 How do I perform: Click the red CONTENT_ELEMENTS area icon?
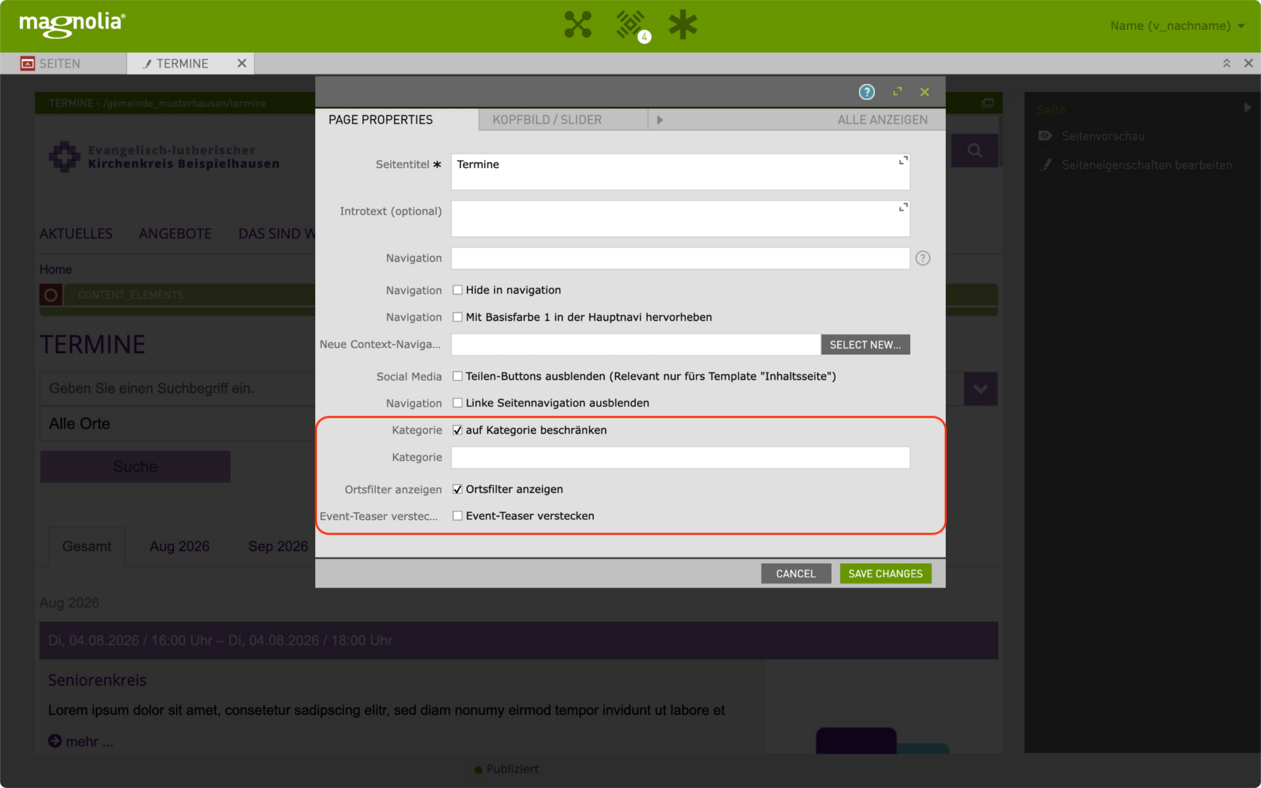pos(51,295)
